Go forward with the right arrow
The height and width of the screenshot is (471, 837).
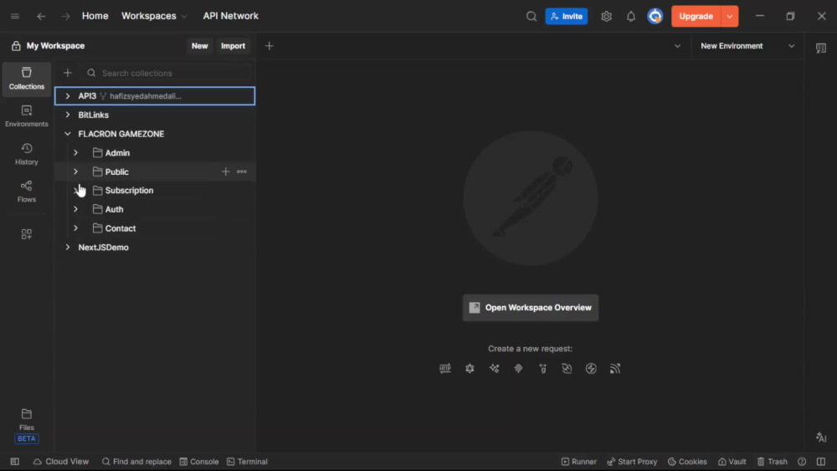coord(65,16)
